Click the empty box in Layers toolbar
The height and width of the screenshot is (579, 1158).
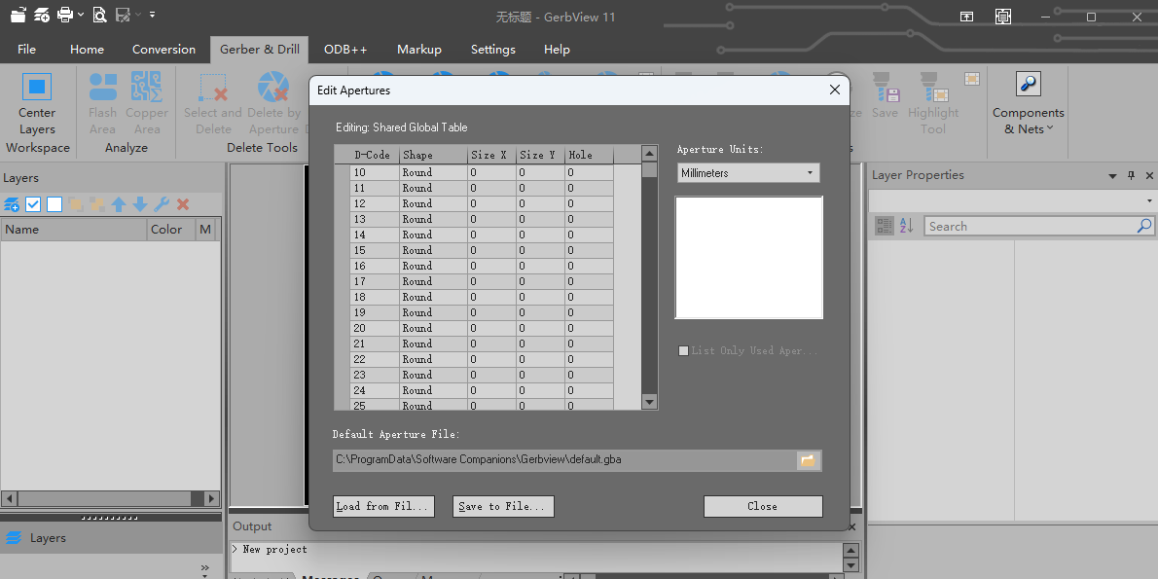point(54,204)
